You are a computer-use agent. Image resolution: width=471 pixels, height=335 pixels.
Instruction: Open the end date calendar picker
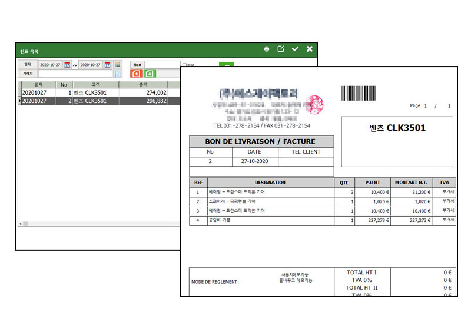[107, 65]
